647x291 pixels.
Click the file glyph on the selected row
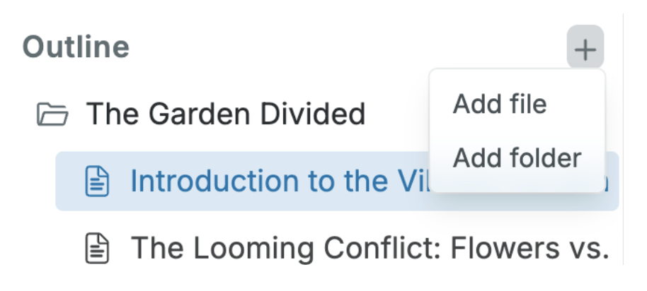pyautogui.click(x=98, y=181)
